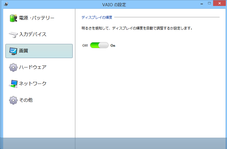Toggle automatic display brightness switch
Screen dimensions: 227x149
pos(99,45)
